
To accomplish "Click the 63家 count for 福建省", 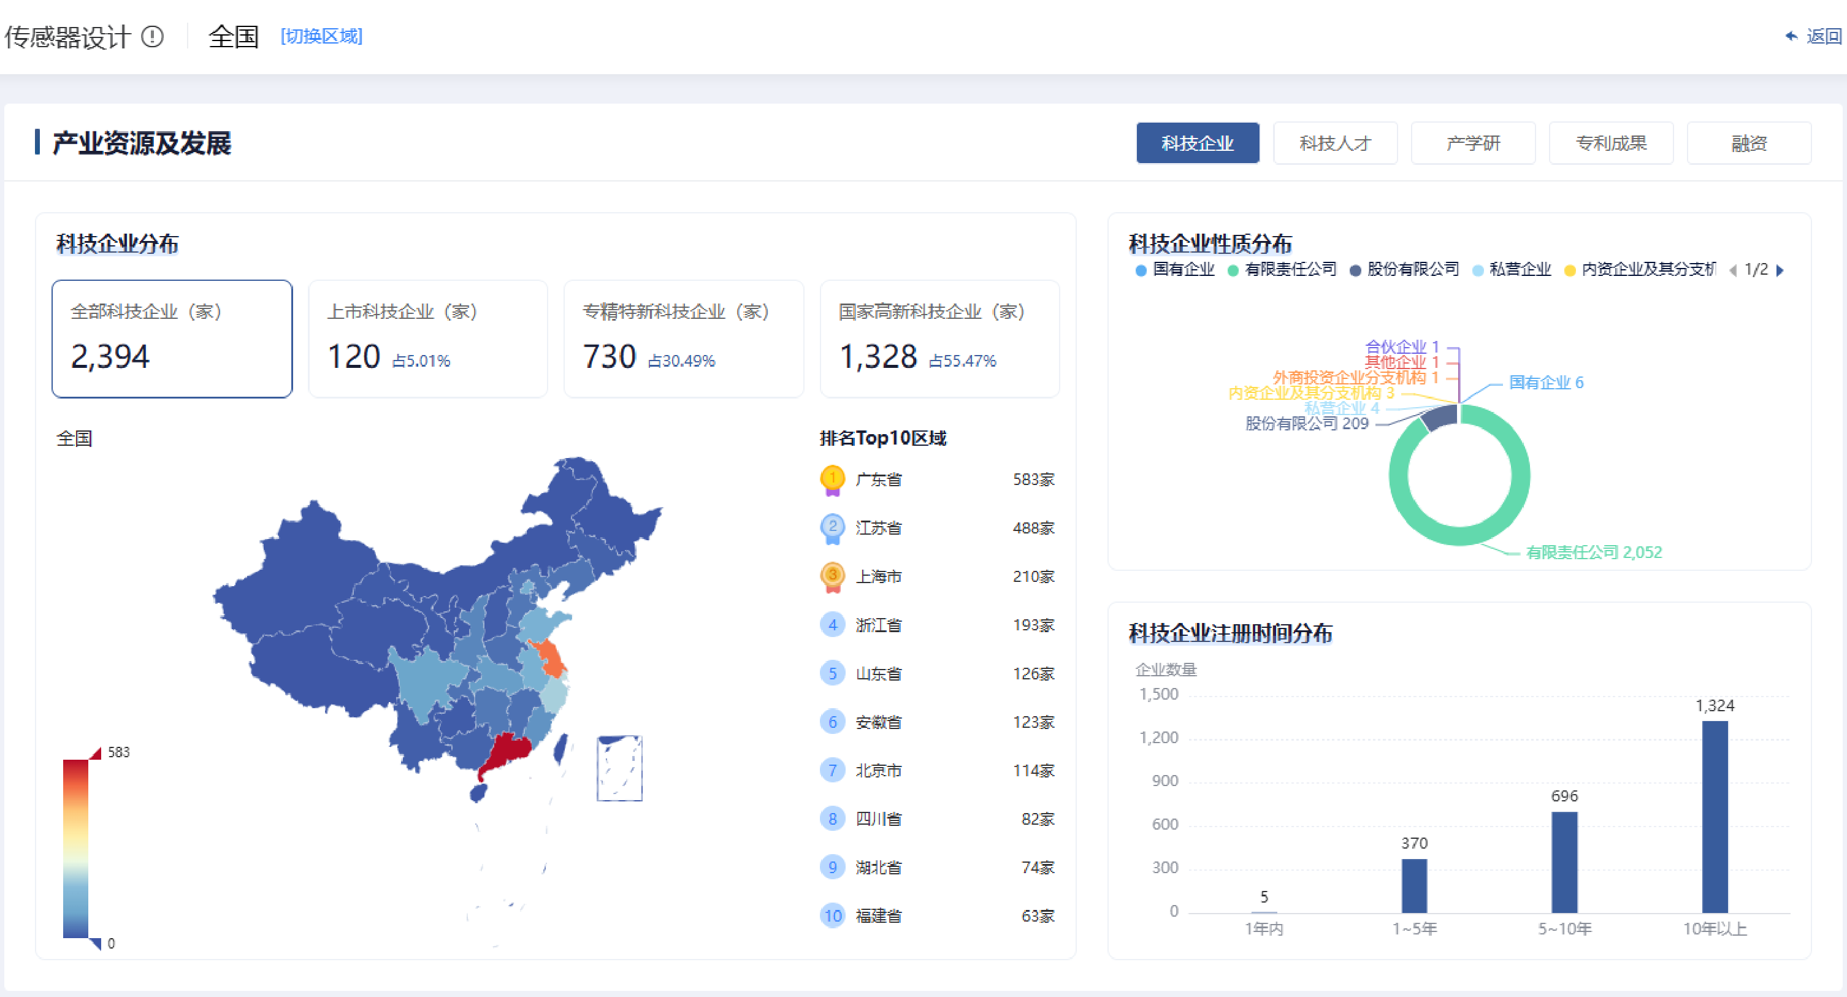I will pos(1038,916).
